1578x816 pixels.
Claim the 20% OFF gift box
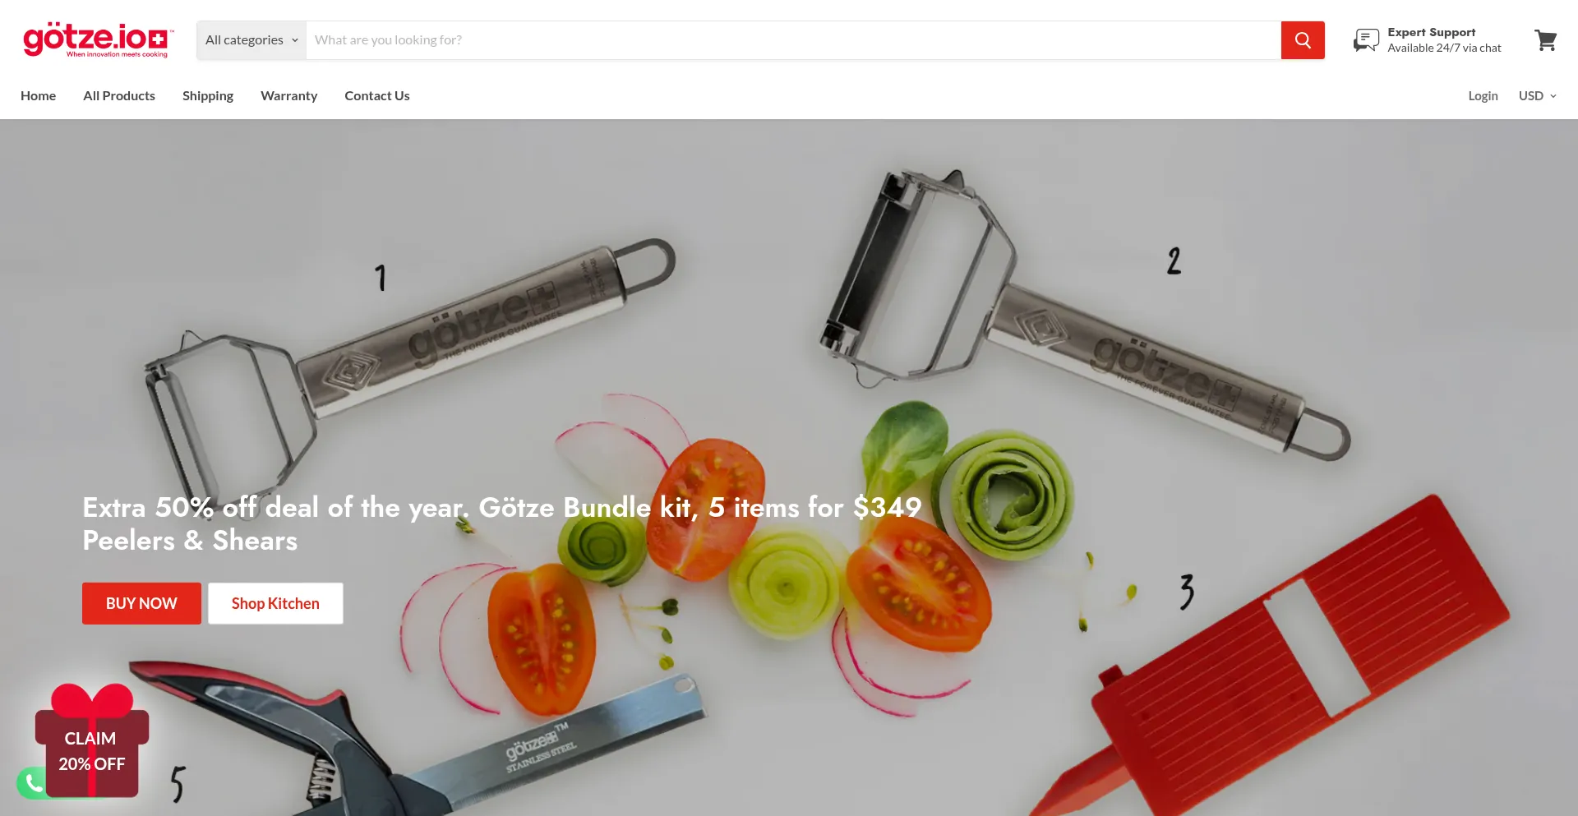point(92,741)
